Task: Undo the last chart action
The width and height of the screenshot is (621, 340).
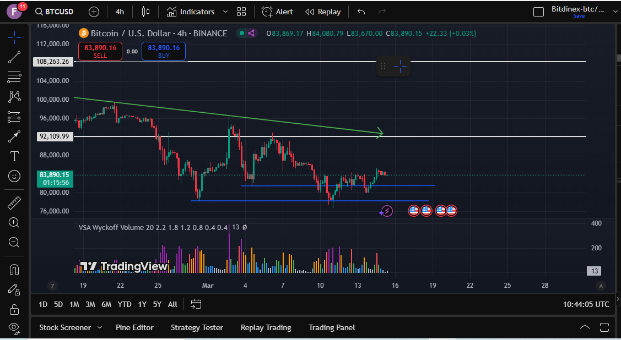Action: (361, 12)
